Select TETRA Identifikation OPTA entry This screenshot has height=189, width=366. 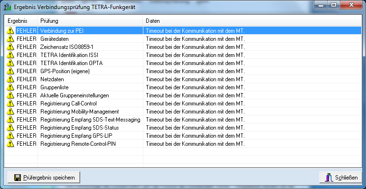(71, 63)
